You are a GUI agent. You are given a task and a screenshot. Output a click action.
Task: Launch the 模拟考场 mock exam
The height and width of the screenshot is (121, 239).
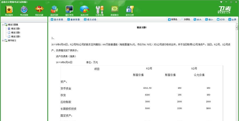coord(69,11)
